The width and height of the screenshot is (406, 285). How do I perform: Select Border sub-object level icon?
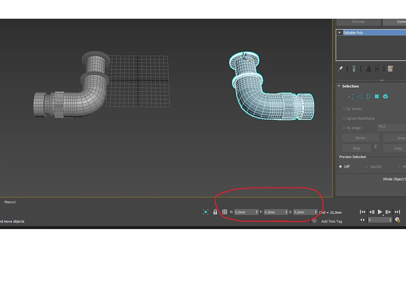pos(368,96)
